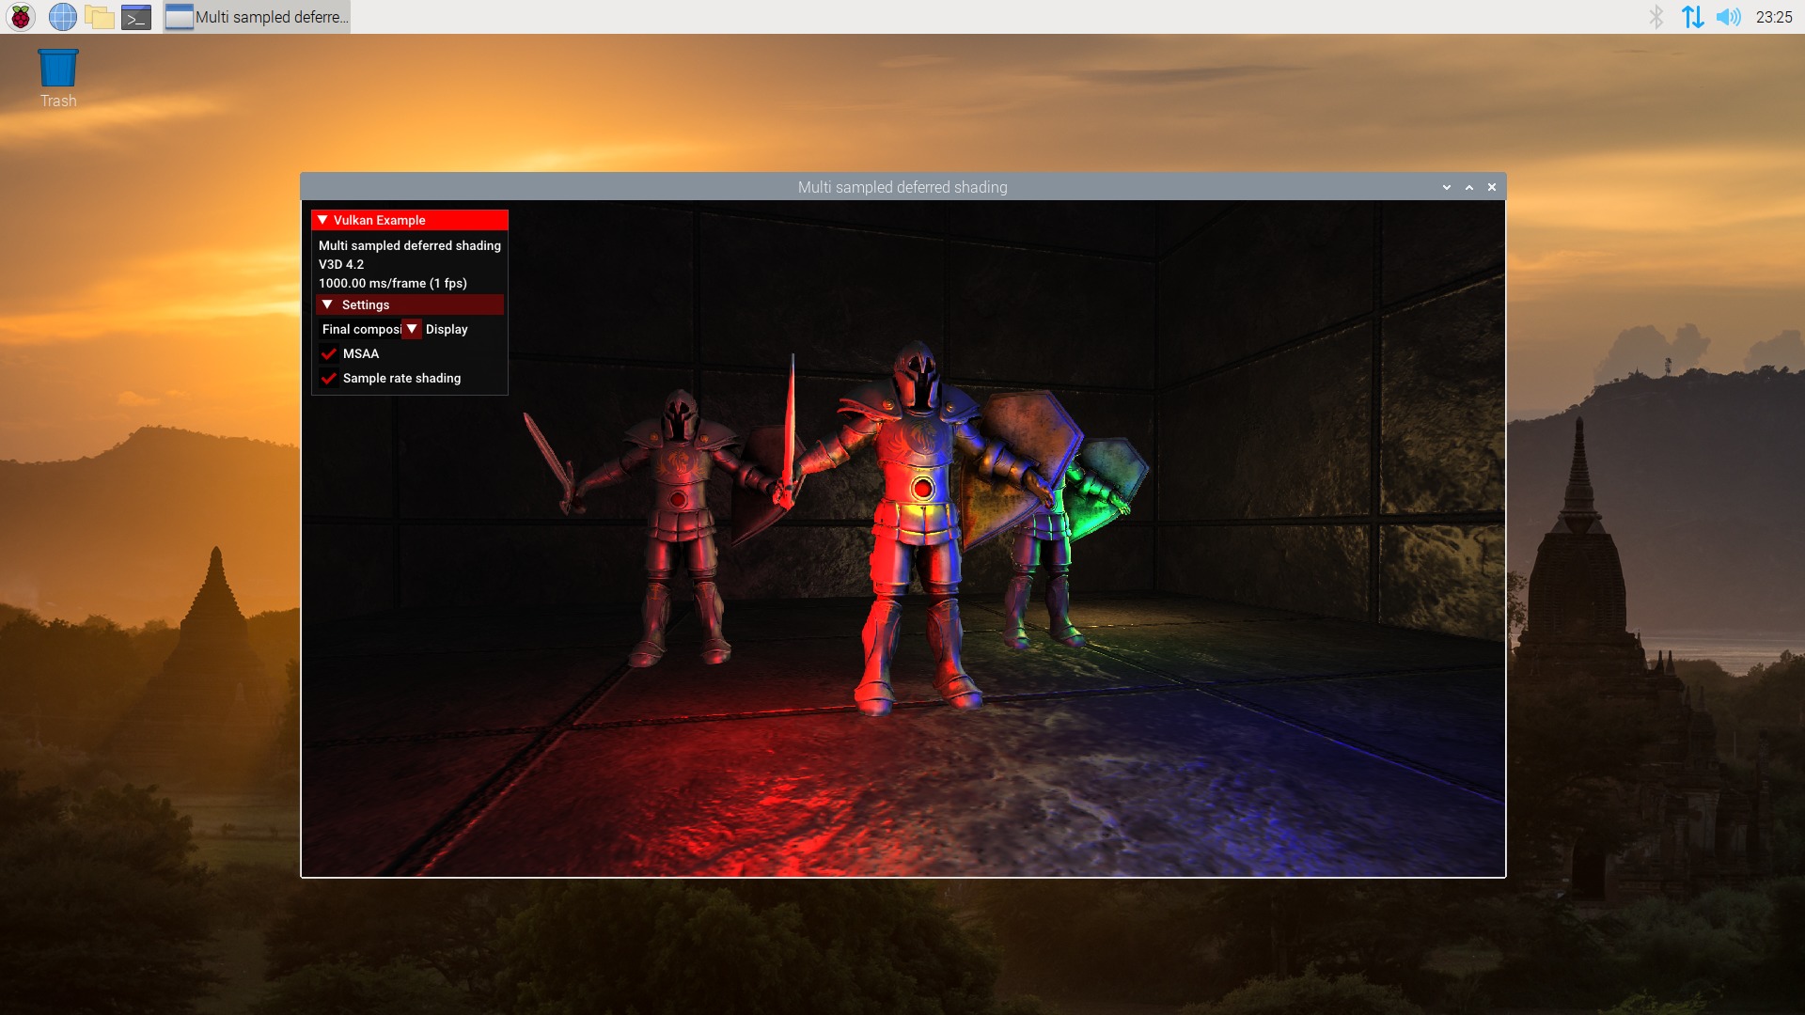Toggle the Sample rate shading checkbox

[328, 378]
